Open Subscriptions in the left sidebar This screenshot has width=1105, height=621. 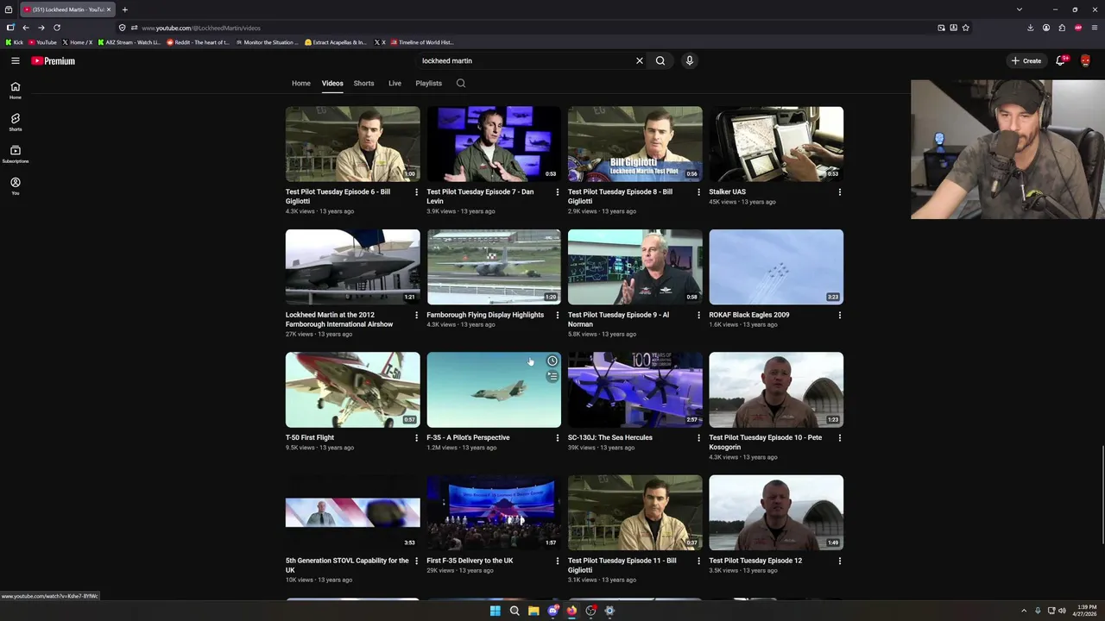point(15,154)
